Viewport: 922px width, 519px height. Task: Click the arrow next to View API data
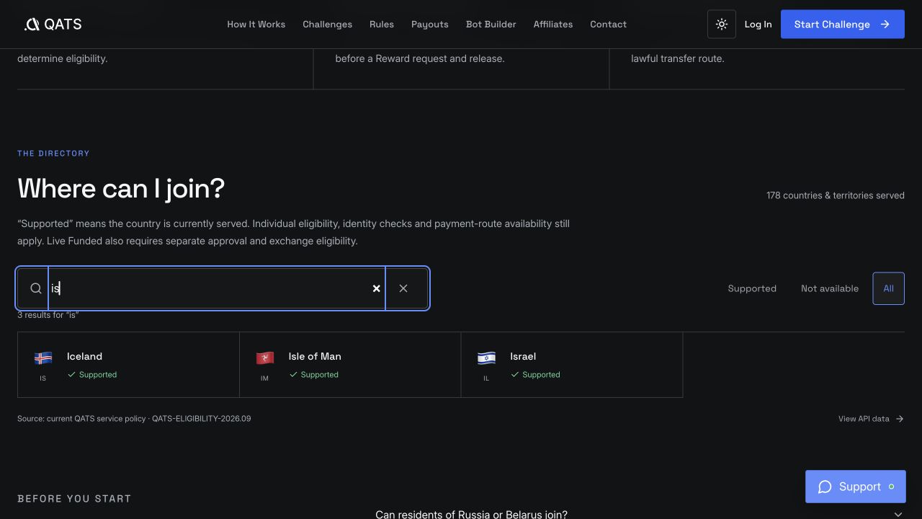(900, 419)
